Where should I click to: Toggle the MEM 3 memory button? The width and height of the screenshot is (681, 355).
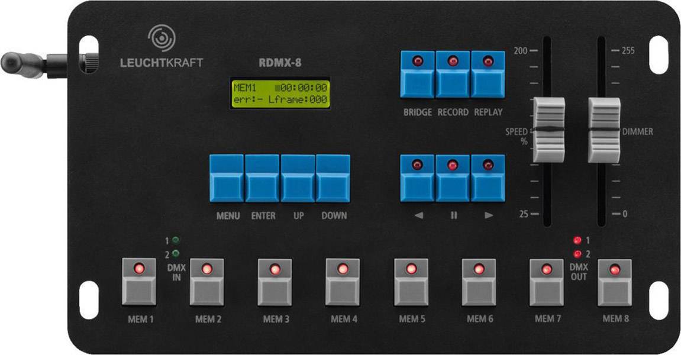coord(275,282)
